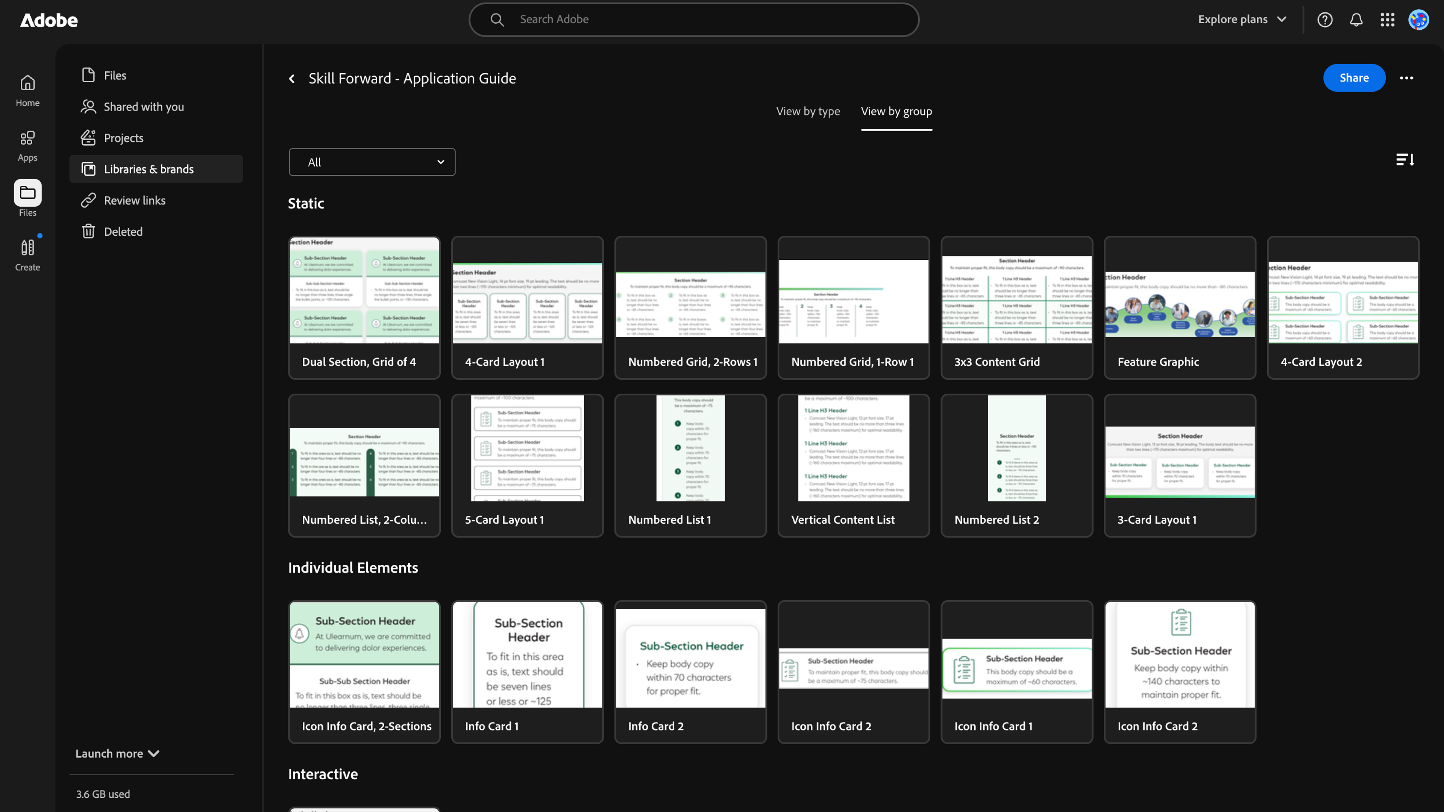The image size is (1444, 812).
Task: Select Files in the left rail
Action: point(27,198)
